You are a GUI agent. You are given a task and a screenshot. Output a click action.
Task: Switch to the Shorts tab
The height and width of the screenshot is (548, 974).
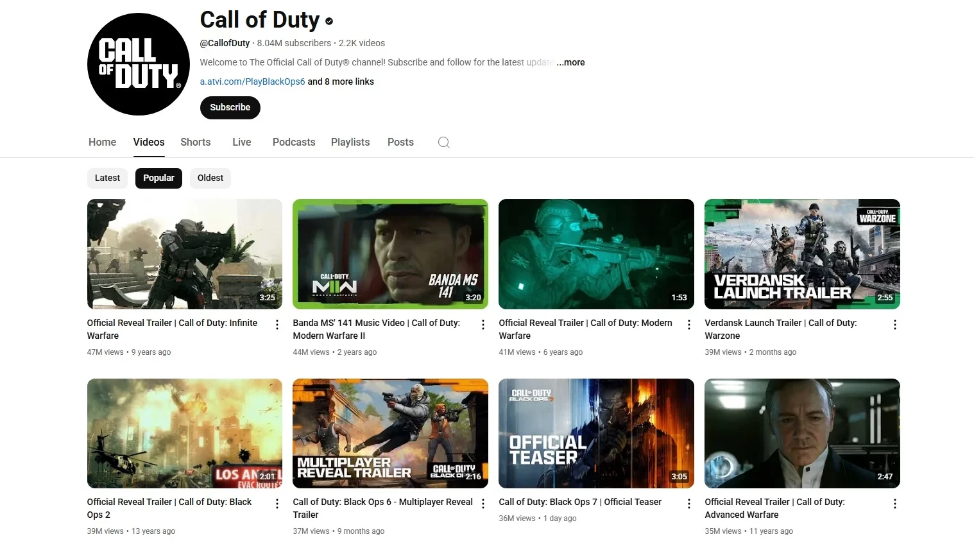195,142
